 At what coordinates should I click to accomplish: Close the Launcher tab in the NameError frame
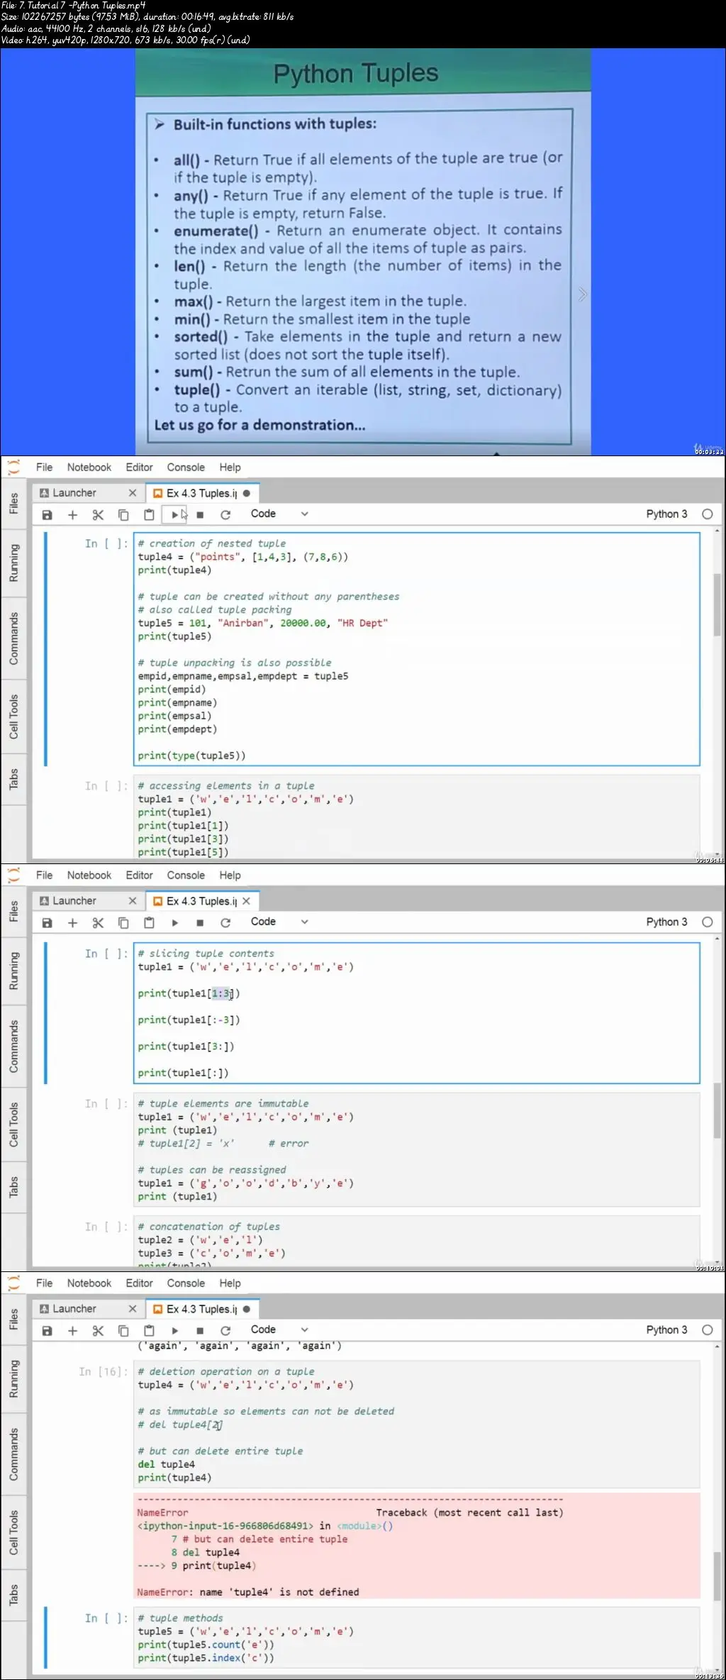[133, 1309]
